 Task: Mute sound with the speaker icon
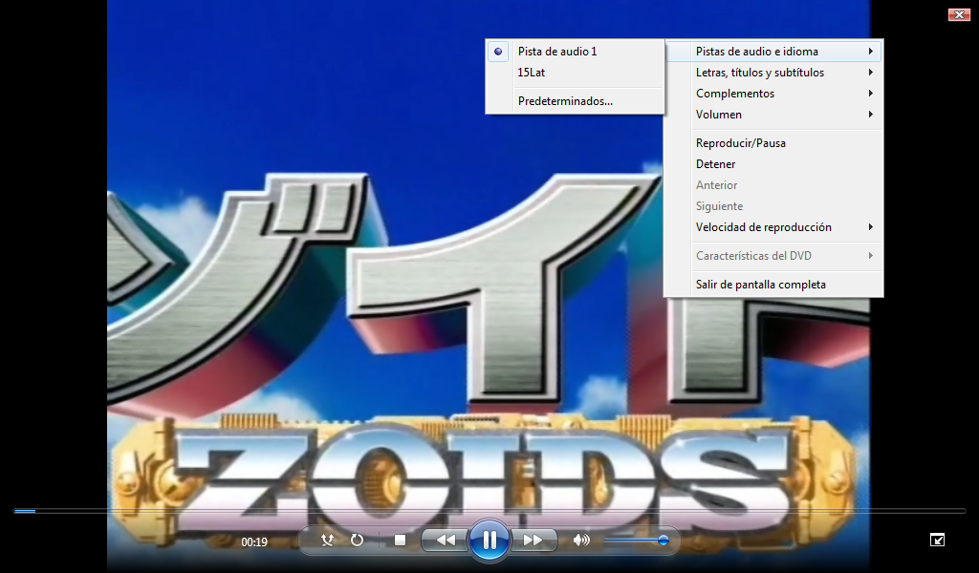[x=580, y=540]
